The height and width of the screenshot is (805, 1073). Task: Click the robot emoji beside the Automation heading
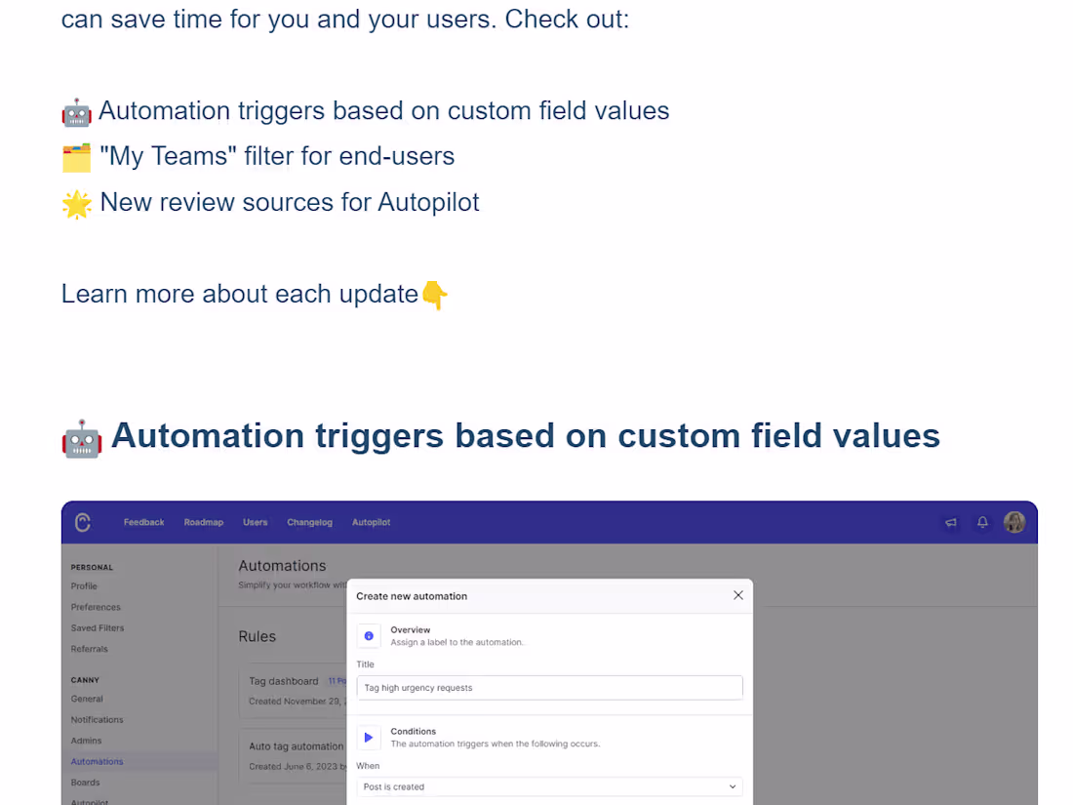point(81,437)
